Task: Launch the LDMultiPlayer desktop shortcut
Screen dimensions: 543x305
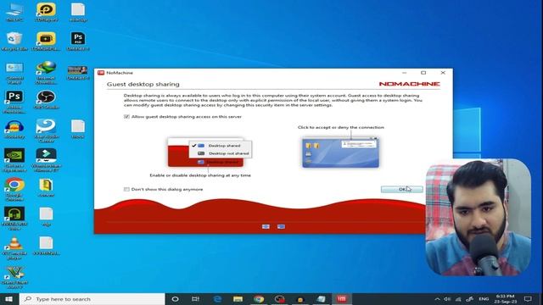Action: tap(46, 42)
